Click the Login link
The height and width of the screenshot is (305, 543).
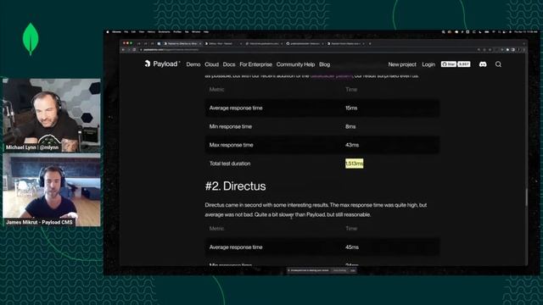pyautogui.click(x=428, y=64)
